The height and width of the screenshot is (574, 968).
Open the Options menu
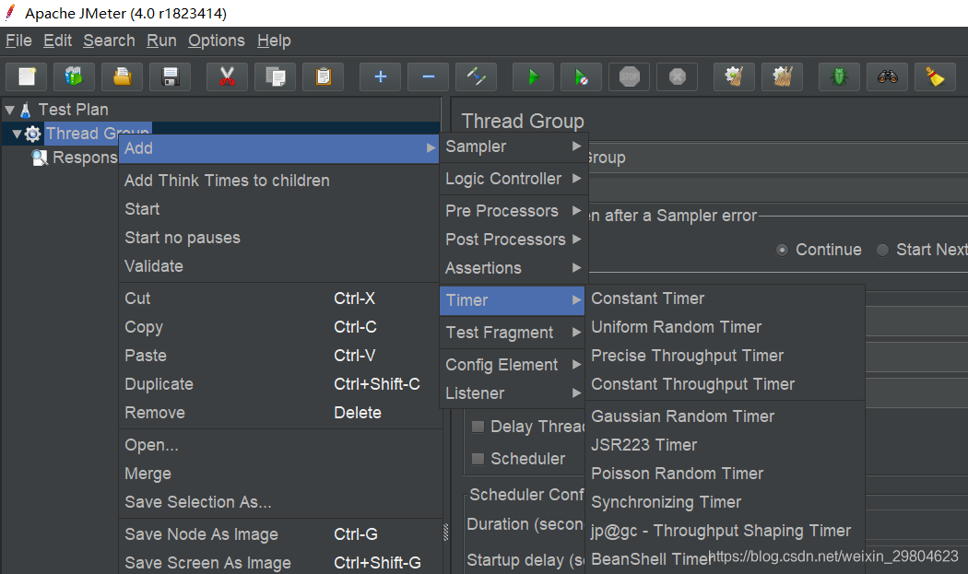click(216, 41)
